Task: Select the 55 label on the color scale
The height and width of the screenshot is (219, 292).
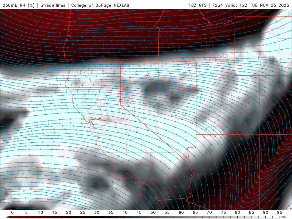Action: coord(167,212)
